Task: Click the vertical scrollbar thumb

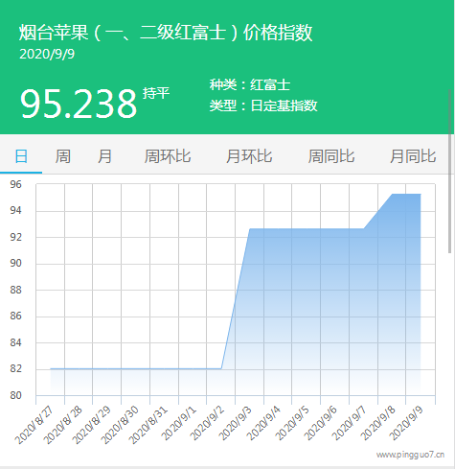Action: [x=450, y=171]
